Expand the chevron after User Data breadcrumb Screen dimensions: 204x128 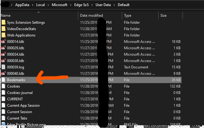[x=114, y=5]
